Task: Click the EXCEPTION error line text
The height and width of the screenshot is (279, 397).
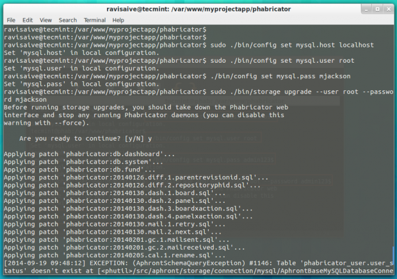Action: pyautogui.click(x=199, y=263)
